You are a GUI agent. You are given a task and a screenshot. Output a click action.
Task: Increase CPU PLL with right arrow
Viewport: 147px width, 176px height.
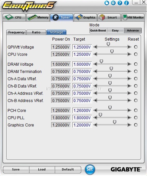(129, 118)
